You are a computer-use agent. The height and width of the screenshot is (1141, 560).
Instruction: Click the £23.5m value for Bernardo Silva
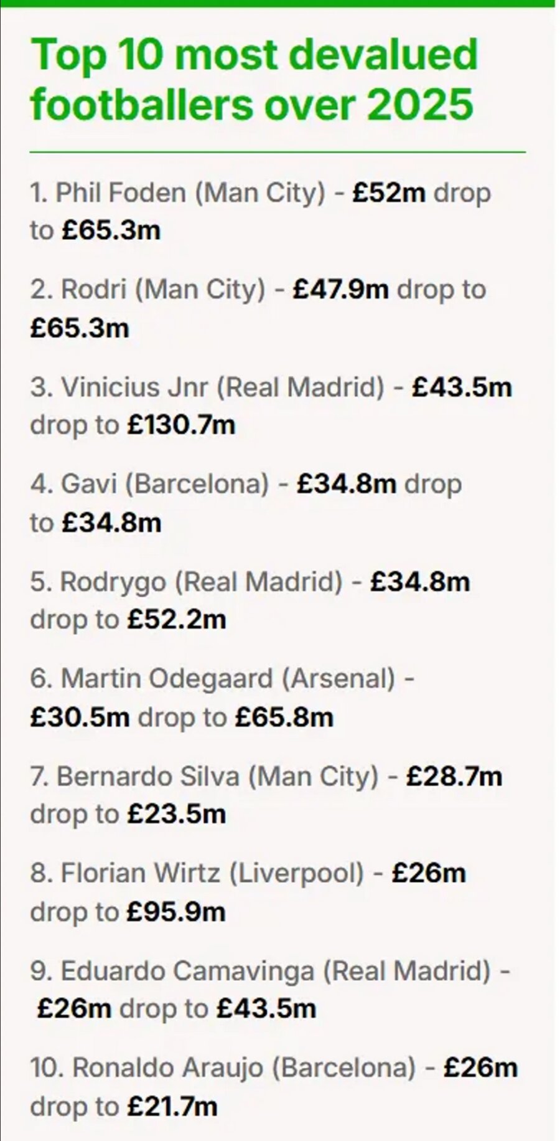(x=177, y=814)
